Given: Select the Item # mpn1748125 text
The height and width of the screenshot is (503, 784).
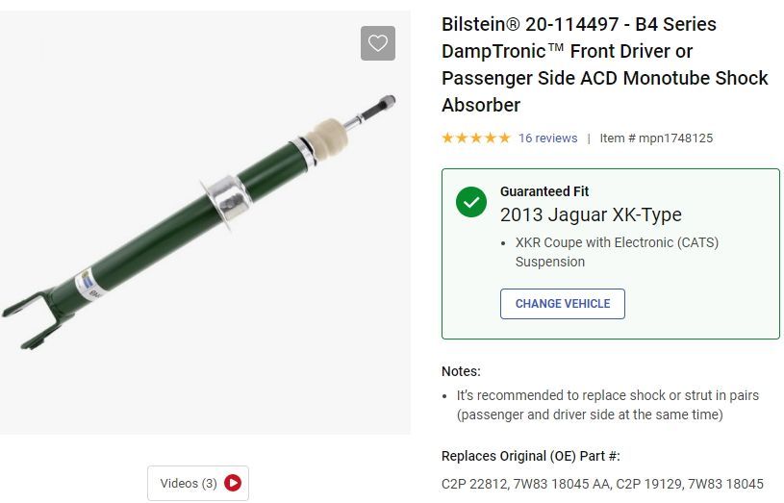Looking at the screenshot, I should [656, 138].
